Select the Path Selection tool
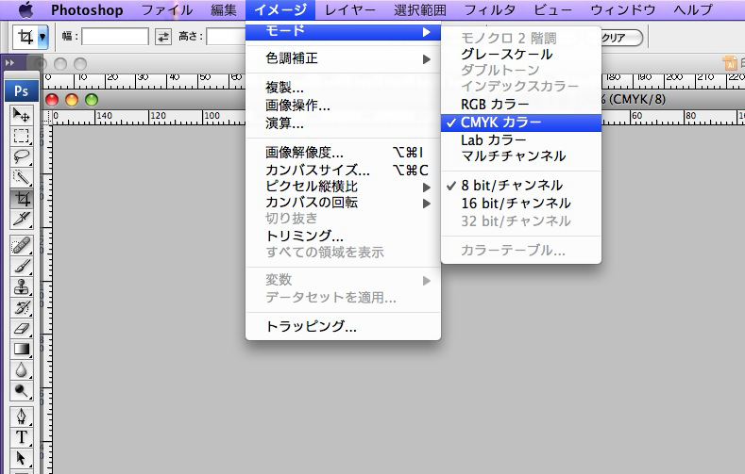 pos(22,458)
